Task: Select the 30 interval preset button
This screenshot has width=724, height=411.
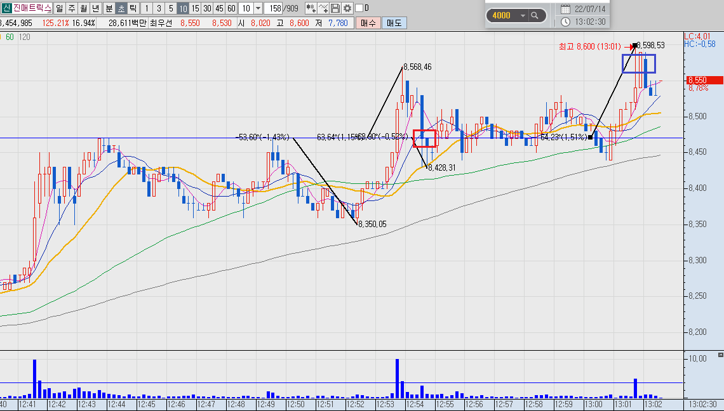Action: [207, 8]
